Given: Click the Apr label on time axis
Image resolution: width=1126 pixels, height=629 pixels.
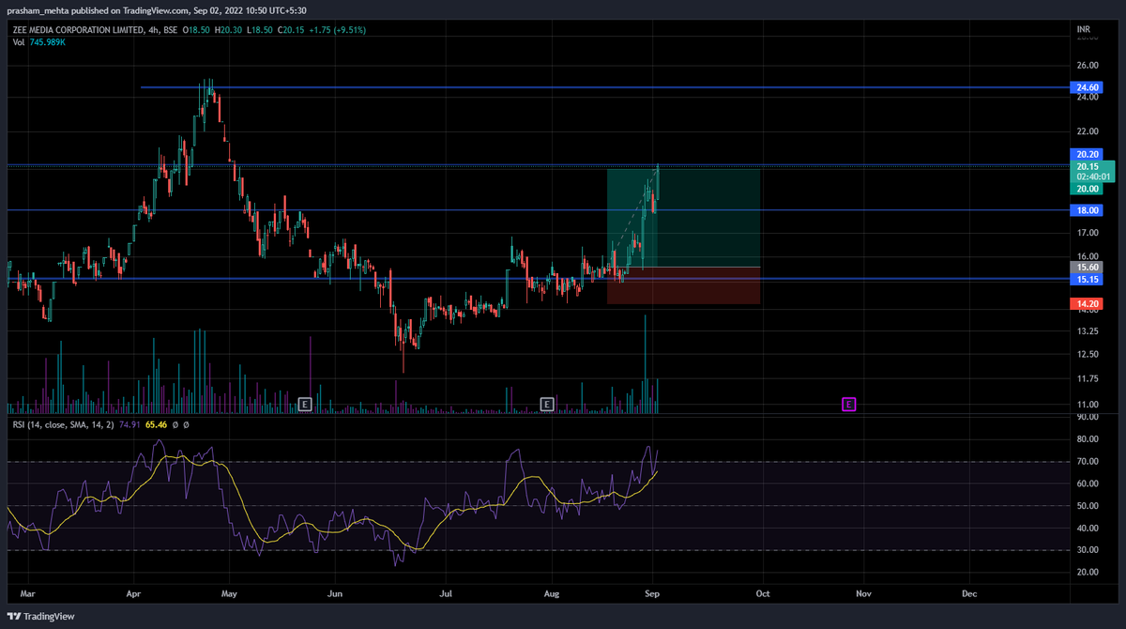Looking at the screenshot, I should 133,593.
